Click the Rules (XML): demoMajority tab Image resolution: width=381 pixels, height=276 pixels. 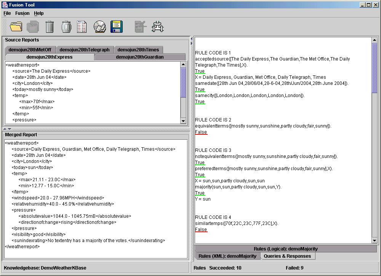(227, 256)
